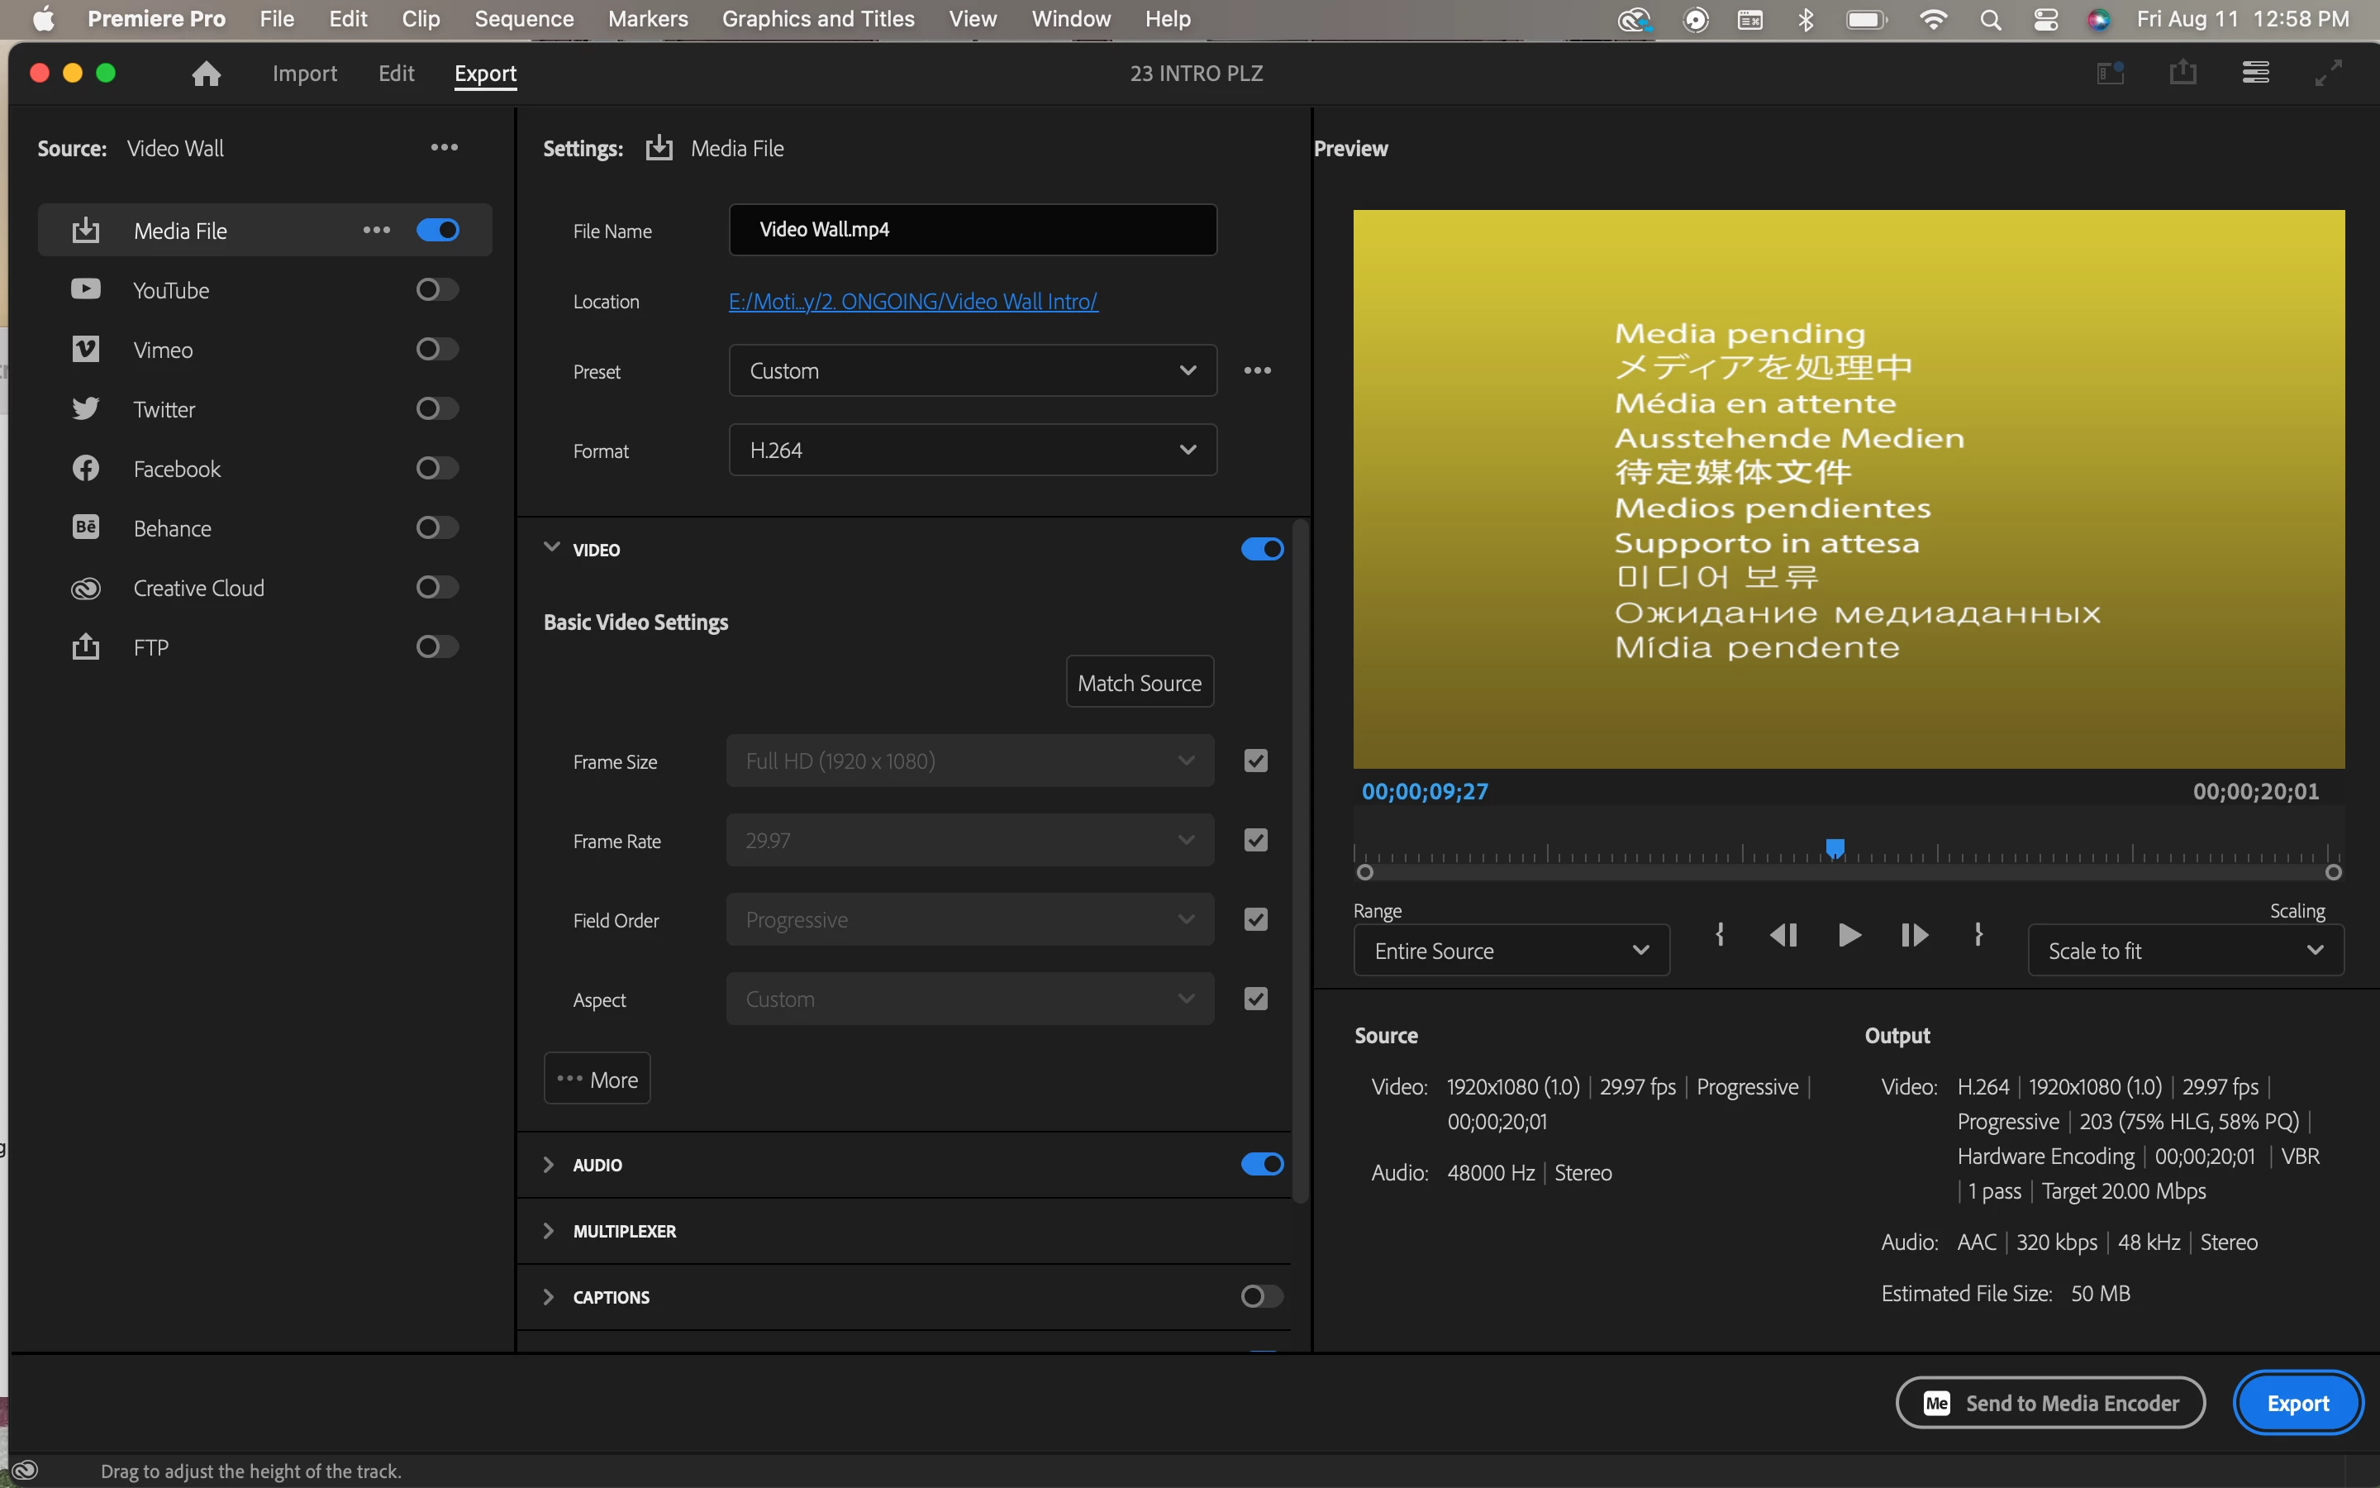Open the export location path link
Image resolution: width=2380 pixels, height=1488 pixels.
[x=912, y=301]
